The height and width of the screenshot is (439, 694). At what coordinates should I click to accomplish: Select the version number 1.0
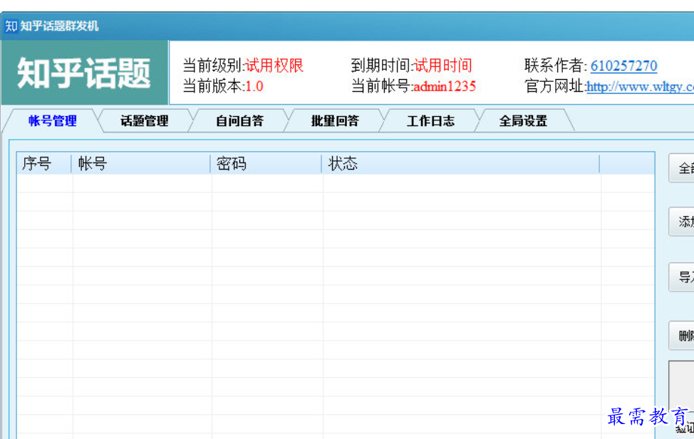[x=254, y=86]
